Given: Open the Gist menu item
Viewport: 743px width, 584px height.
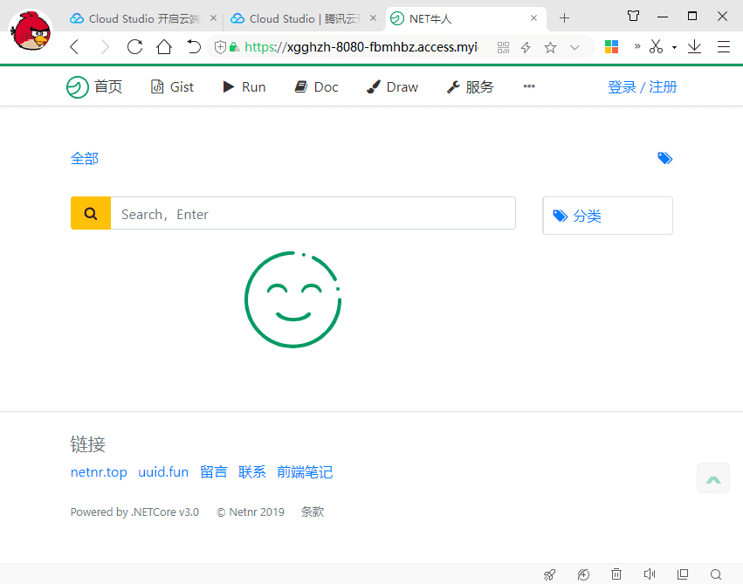Looking at the screenshot, I should [x=172, y=86].
